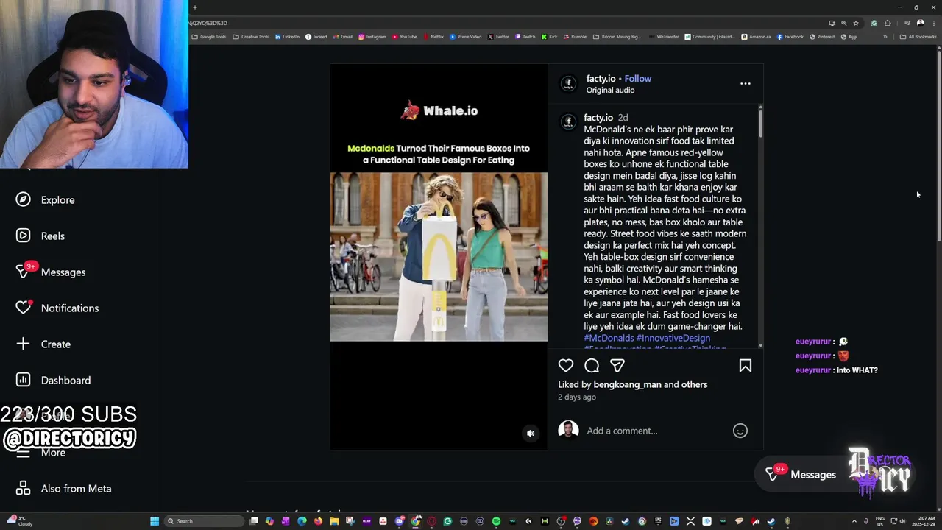Open the Amazon.ca bookmark
The height and width of the screenshot is (530, 942).
[x=756, y=37]
